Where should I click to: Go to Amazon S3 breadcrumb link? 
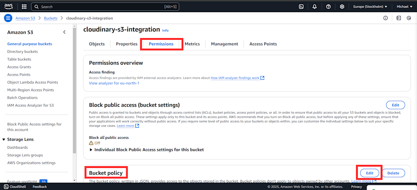[25, 18]
